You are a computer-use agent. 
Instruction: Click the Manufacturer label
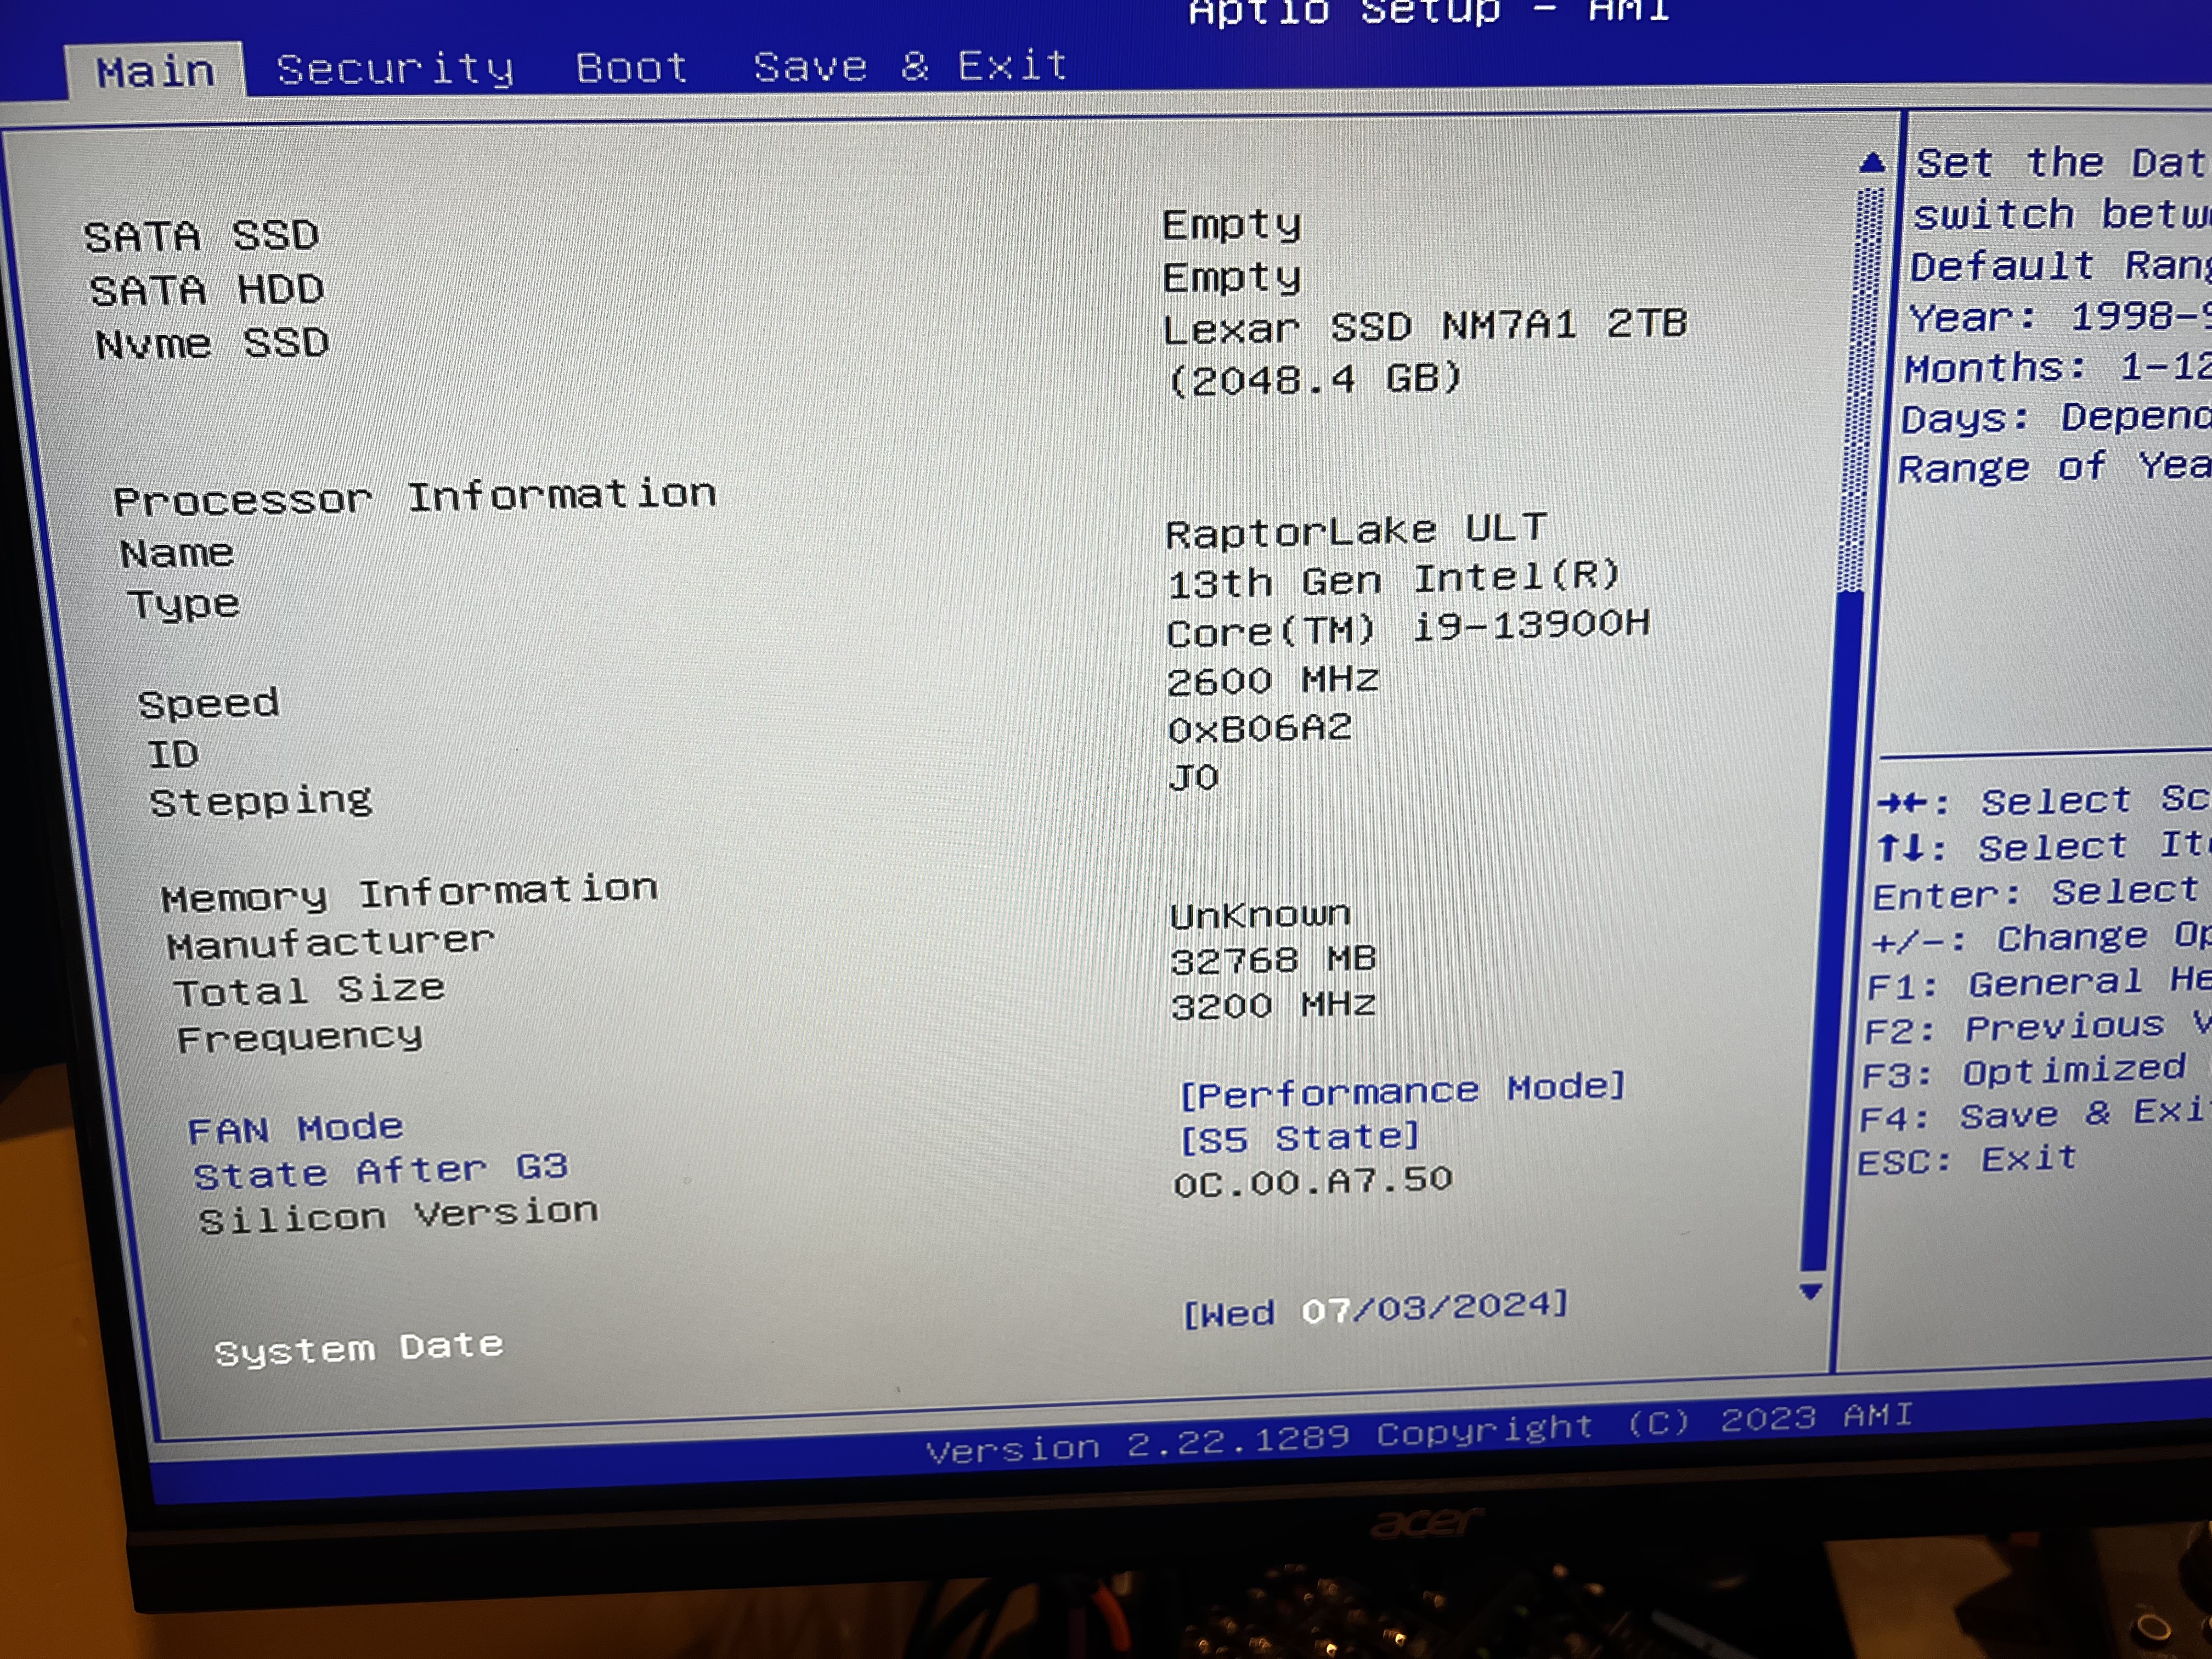coord(330,941)
